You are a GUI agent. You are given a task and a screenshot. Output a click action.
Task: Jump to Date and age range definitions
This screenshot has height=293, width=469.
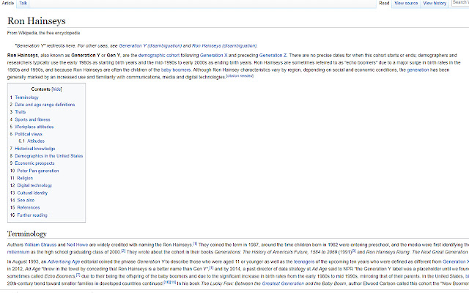(45, 105)
